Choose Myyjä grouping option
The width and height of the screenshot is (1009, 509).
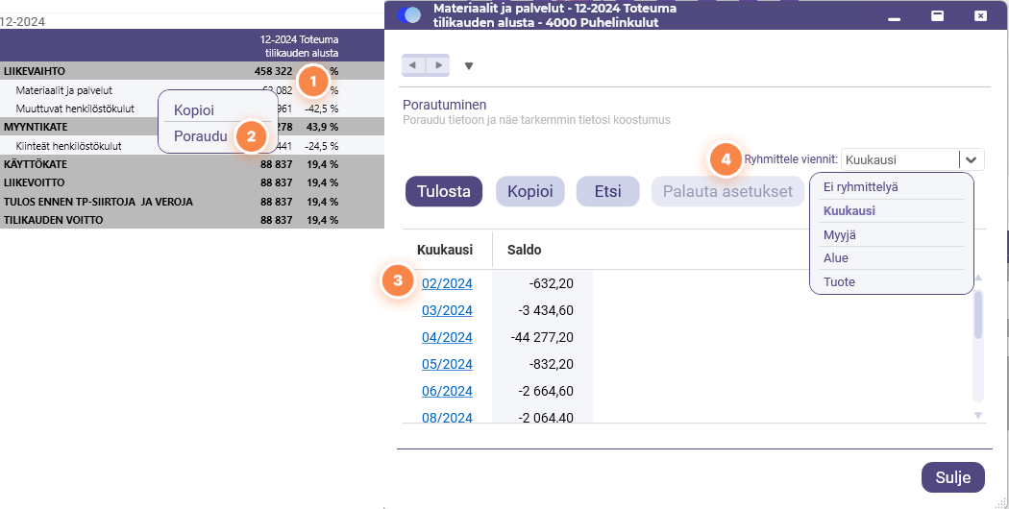[x=891, y=235]
